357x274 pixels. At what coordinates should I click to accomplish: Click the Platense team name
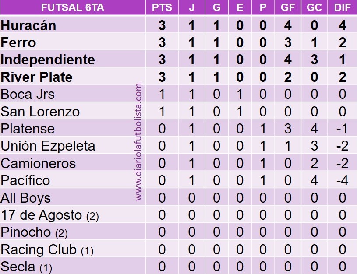pos(28,129)
